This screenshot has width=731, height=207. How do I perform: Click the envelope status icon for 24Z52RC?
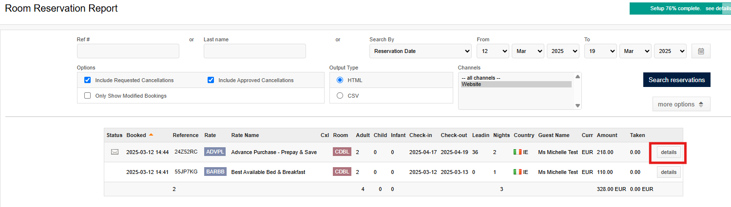(x=115, y=152)
